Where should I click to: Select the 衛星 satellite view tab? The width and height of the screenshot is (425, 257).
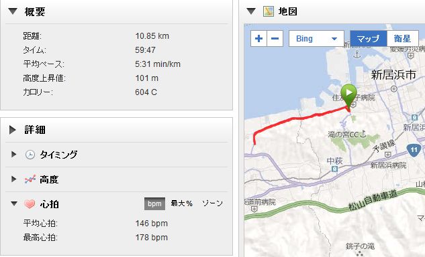pos(402,39)
